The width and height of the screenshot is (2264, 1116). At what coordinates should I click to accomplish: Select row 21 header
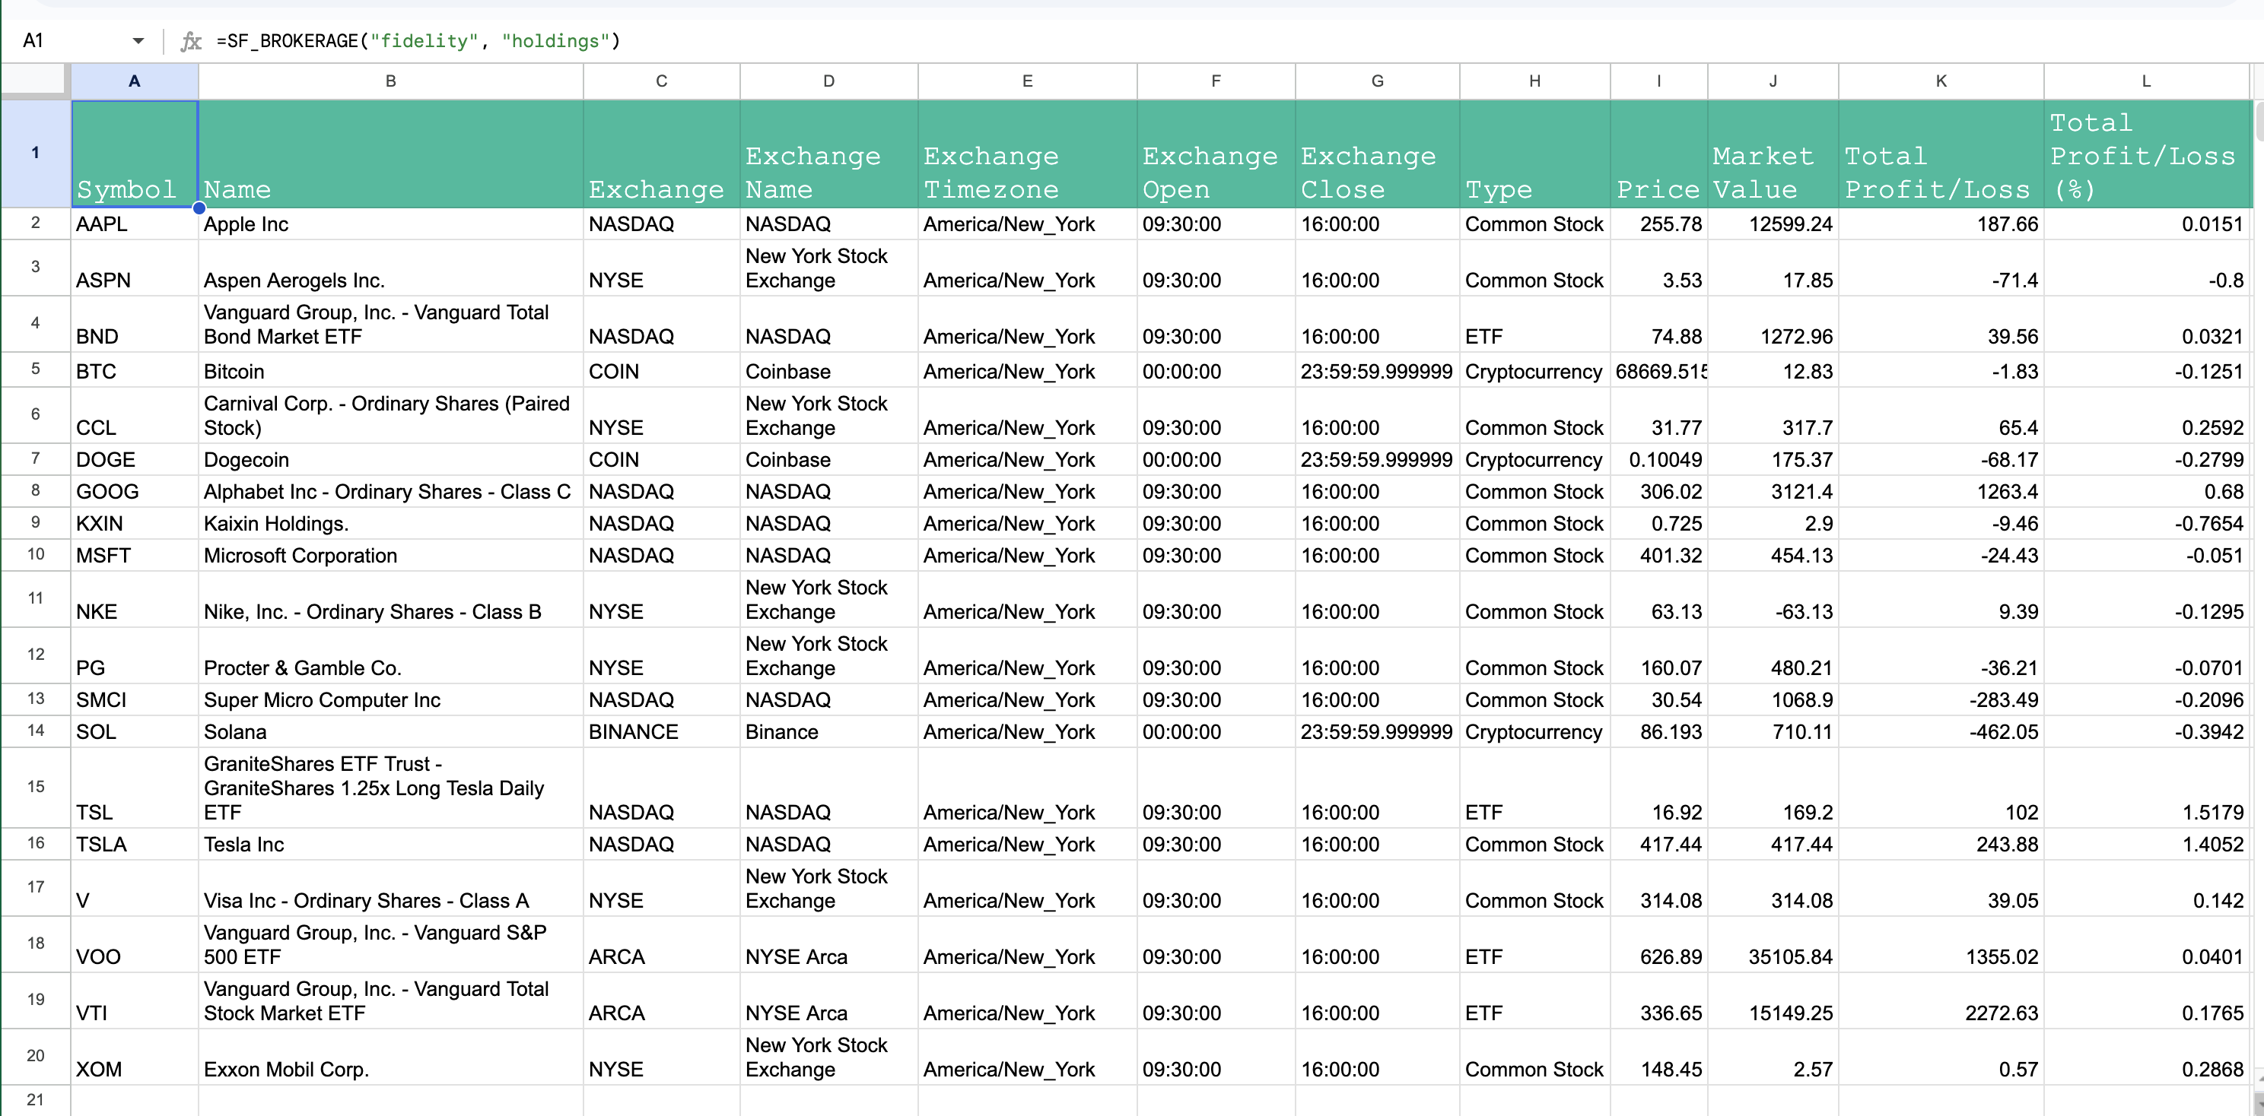[x=35, y=1100]
